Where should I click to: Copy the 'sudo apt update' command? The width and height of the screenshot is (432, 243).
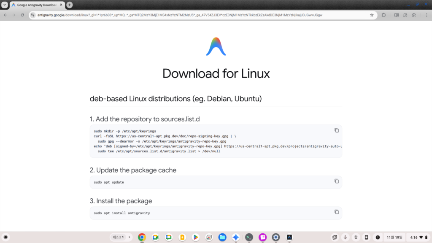336,181
